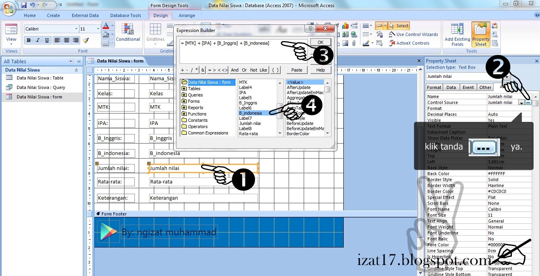Screen dimensions: 540x276
Task: Toggle the Property Sheet button
Action: coord(481,34)
